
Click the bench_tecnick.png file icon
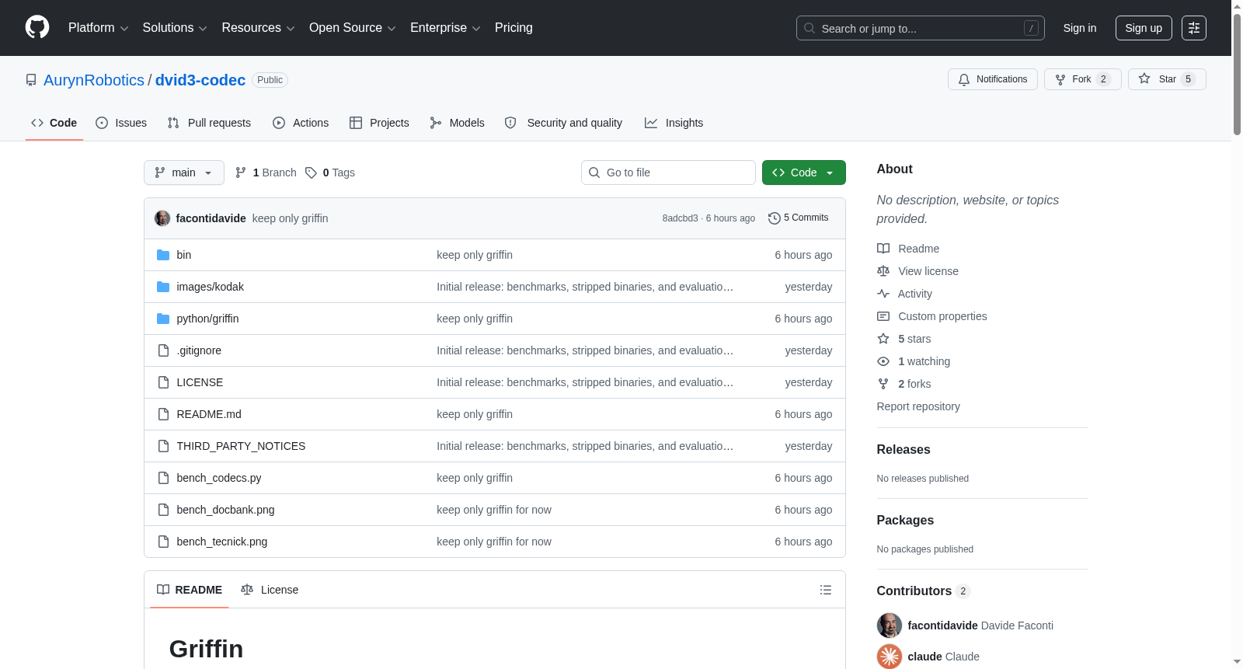pyautogui.click(x=163, y=542)
